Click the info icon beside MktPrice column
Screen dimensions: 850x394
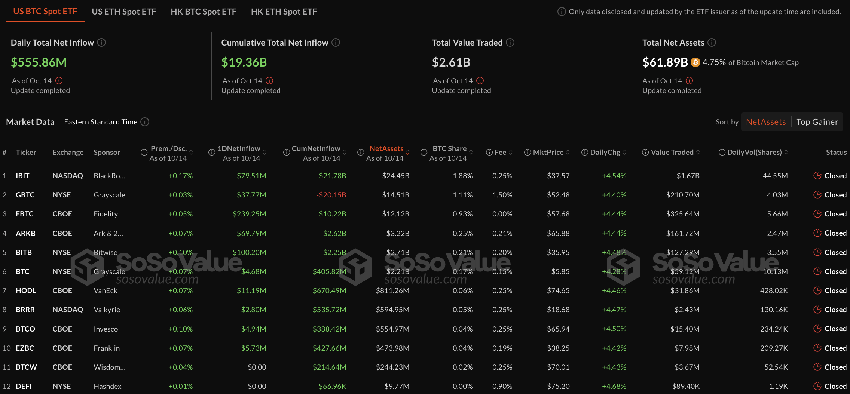coord(528,152)
